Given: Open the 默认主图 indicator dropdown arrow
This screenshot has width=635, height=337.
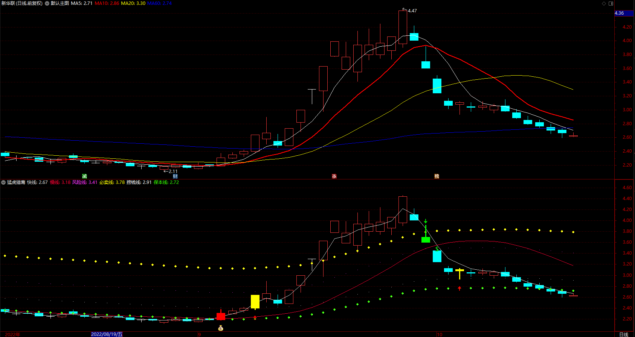Looking at the screenshot, I should point(47,3).
